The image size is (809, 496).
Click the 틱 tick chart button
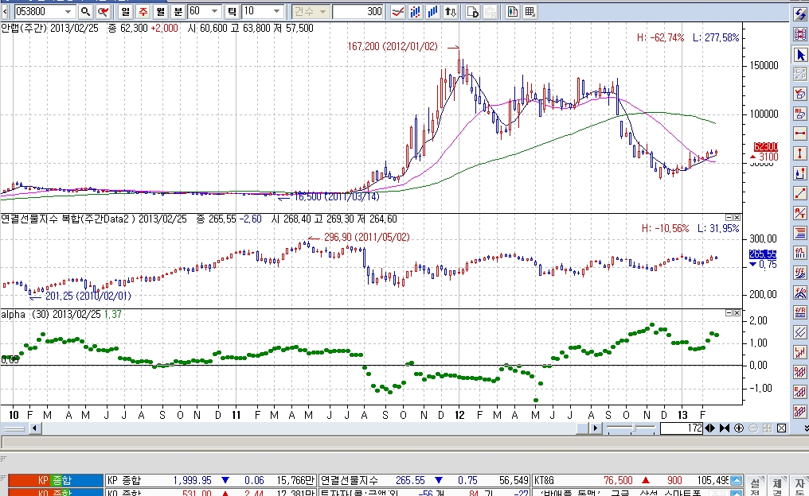(x=233, y=11)
